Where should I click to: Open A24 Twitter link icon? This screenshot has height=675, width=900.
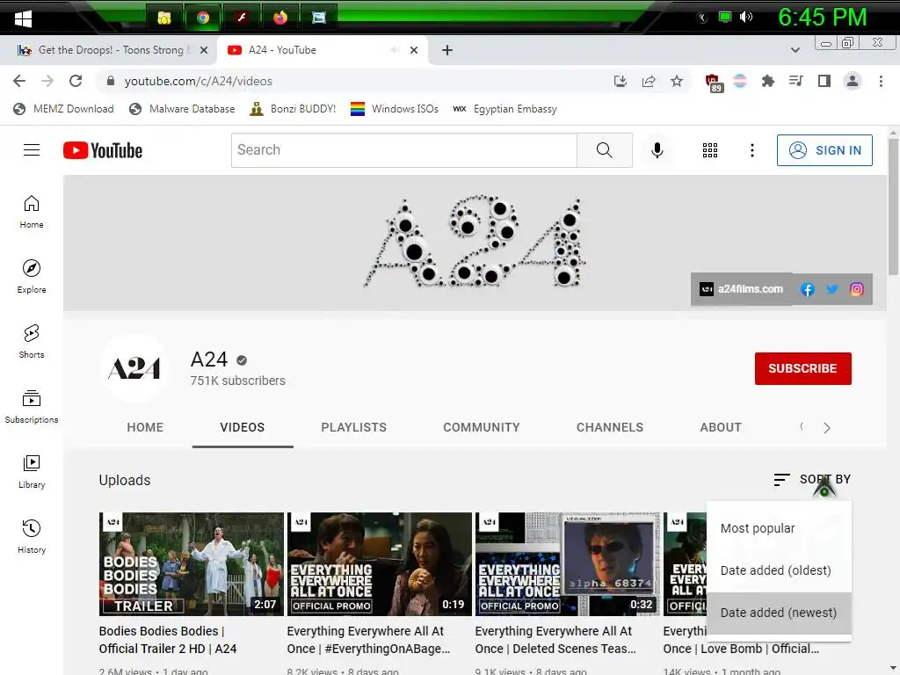832,289
